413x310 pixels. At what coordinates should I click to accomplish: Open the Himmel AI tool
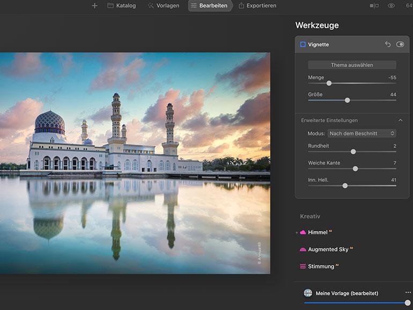[x=318, y=232]
